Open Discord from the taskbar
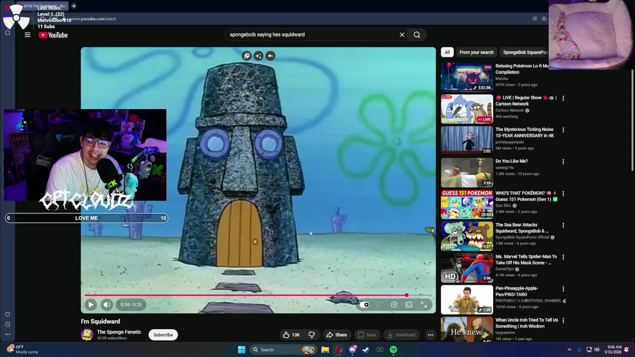635x357 pixels. click(x=353, y=350)
